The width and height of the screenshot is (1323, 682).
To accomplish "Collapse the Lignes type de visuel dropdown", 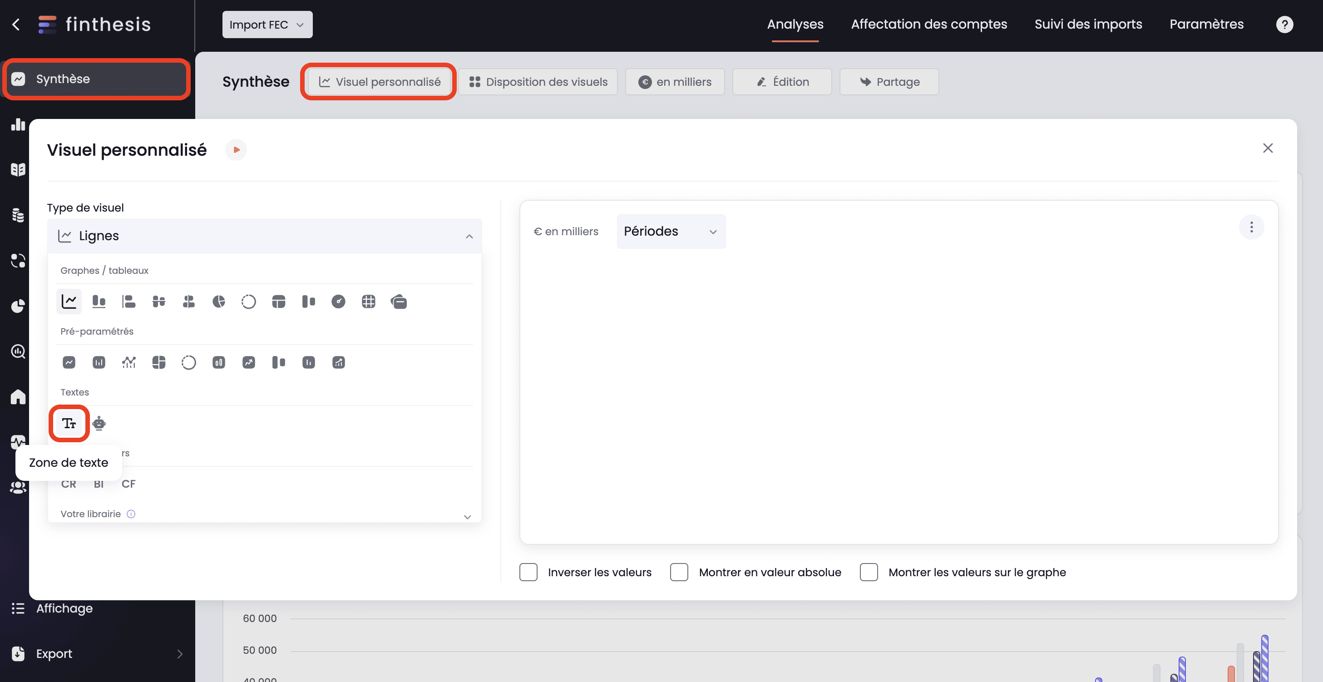I will click(265, 236).
